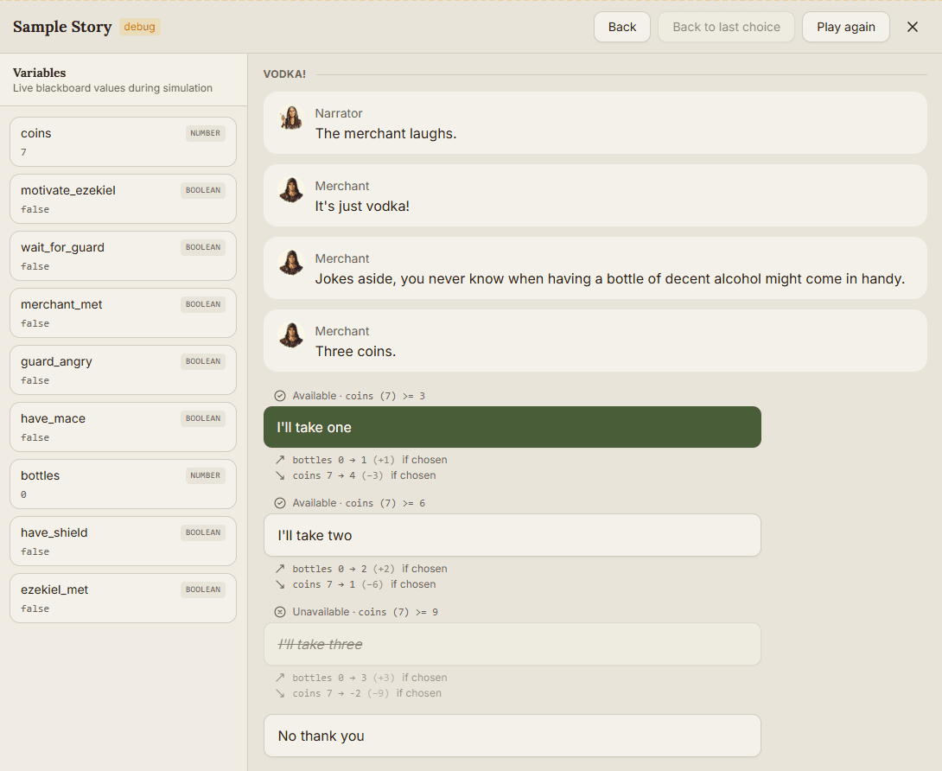Close the story simulation with X

(x=912, y=27)
